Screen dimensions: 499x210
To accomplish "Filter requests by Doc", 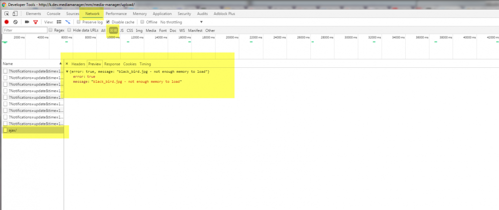I will [173, 30].
